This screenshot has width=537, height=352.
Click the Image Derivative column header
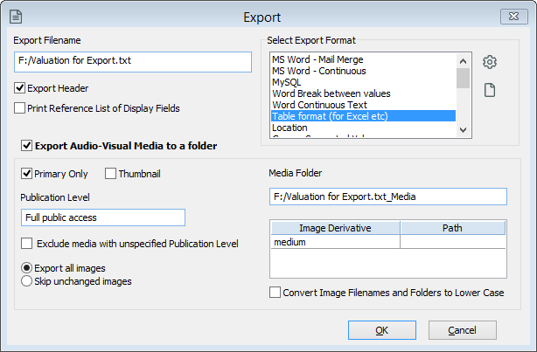[335, 228]
